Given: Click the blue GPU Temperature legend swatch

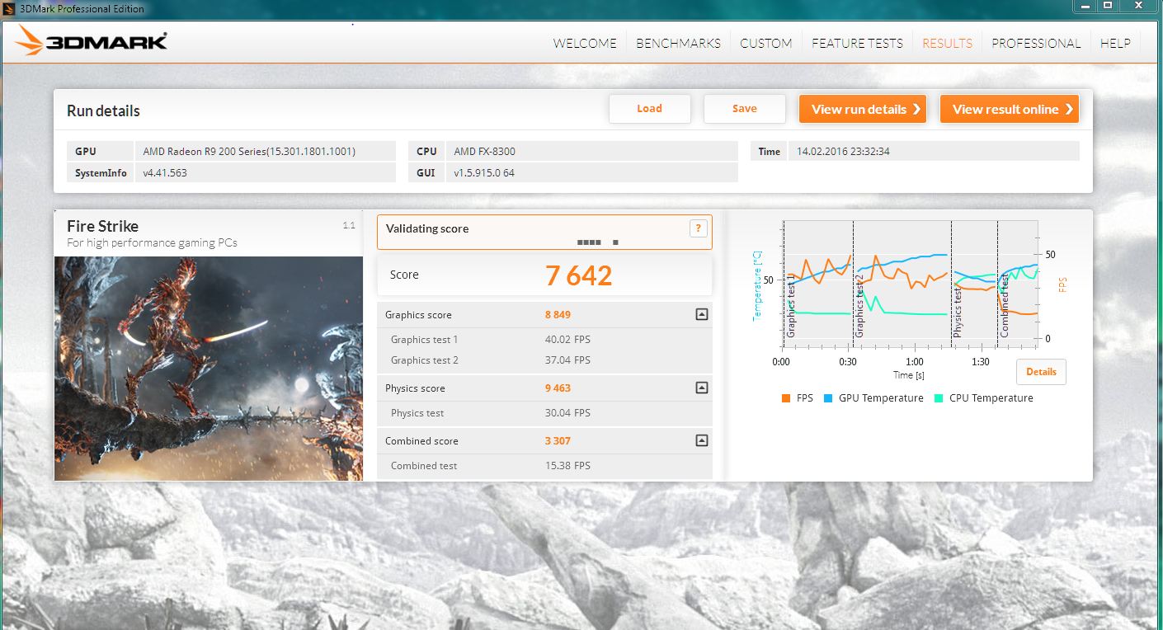Looking at the screenshot, I should pyautogui.click(x=828, y=398).
